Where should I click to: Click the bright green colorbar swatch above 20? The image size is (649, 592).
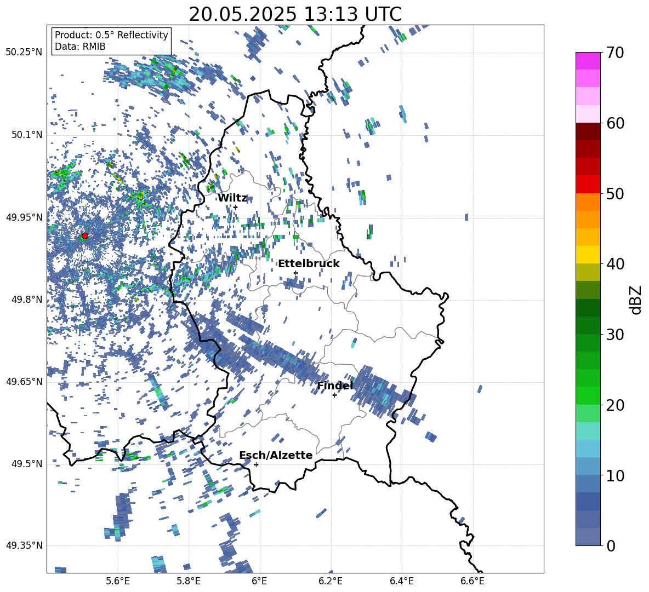[588, 395]
